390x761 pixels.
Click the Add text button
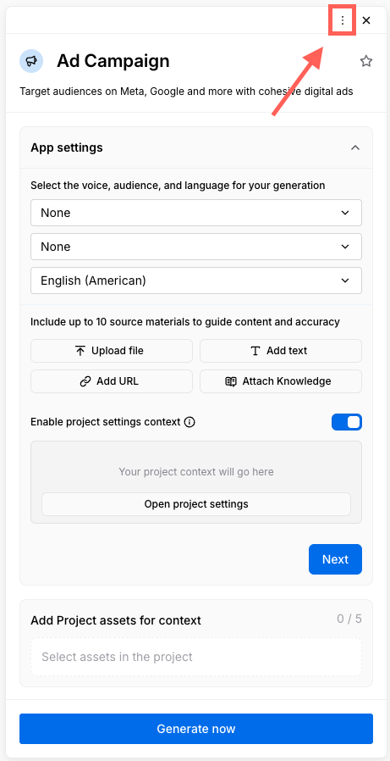[281, 351]
